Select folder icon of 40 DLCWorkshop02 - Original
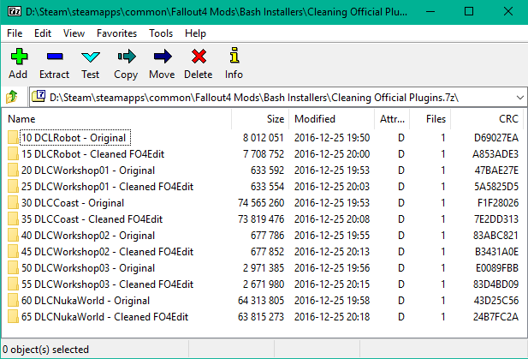This screenshot has width=528, height=359. 13,236
